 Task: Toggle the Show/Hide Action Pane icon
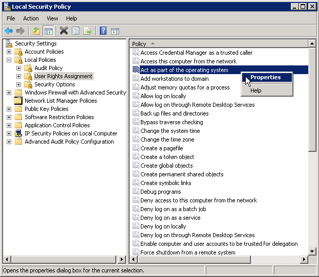pos(115,31)
